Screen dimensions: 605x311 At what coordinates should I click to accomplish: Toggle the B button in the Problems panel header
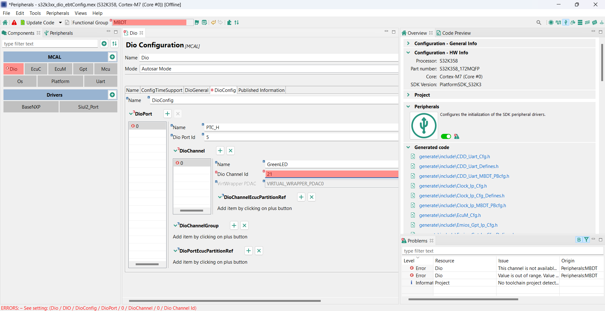click(x=579, y=240)
